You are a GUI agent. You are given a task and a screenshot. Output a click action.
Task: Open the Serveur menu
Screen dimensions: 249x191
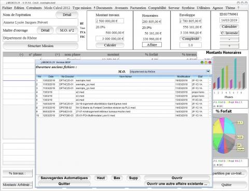(174, 8)
